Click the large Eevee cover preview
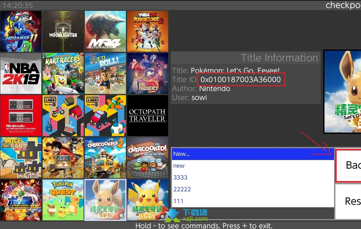 [342, 92]
